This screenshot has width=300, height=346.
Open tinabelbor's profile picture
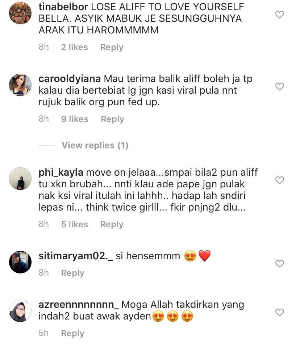click(20, 13)
